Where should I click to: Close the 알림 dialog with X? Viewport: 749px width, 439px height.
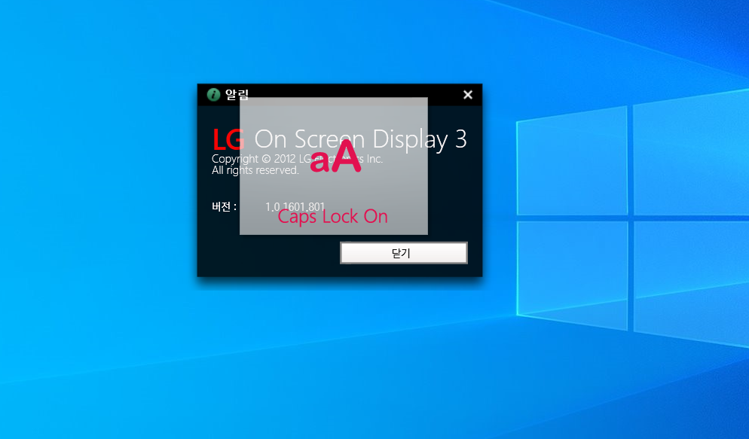468,95
